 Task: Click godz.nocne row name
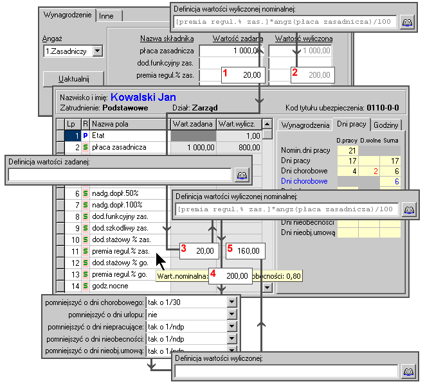[110, 286]
